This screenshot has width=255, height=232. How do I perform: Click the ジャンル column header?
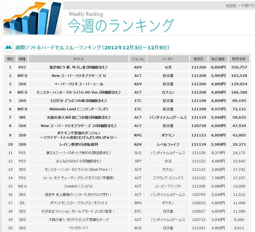[x=138, y=59]
